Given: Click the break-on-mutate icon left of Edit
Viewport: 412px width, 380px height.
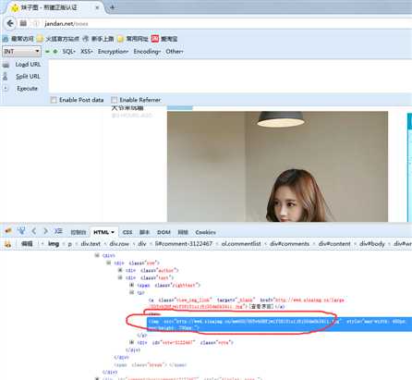Looking at the screenshot, I should 7,244.
